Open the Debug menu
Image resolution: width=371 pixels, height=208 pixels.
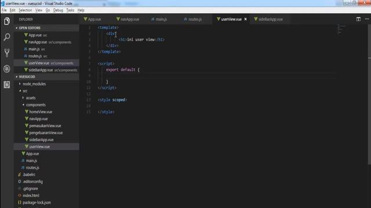tap(58, 10)
